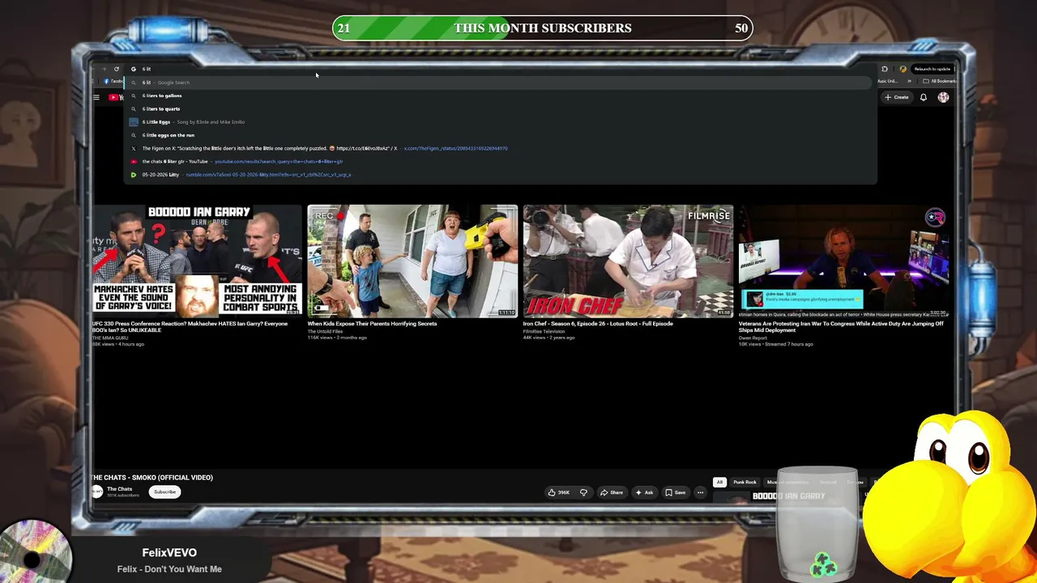Dislike the Smoko video
This screenshot has width=1037, height=583.
point(583,492)
